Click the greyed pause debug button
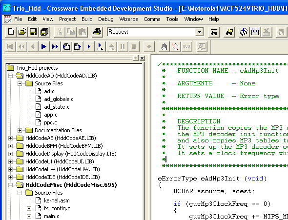This screenshot has height=220, width=288. click(x=123, y=47)
